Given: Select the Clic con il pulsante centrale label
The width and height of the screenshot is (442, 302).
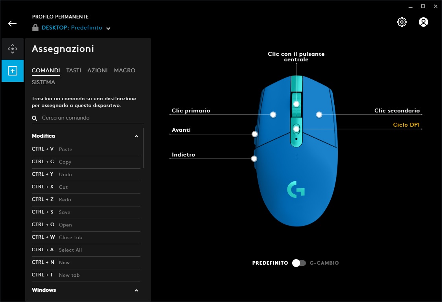Looking at the screenshot, I should pos(296,57).
